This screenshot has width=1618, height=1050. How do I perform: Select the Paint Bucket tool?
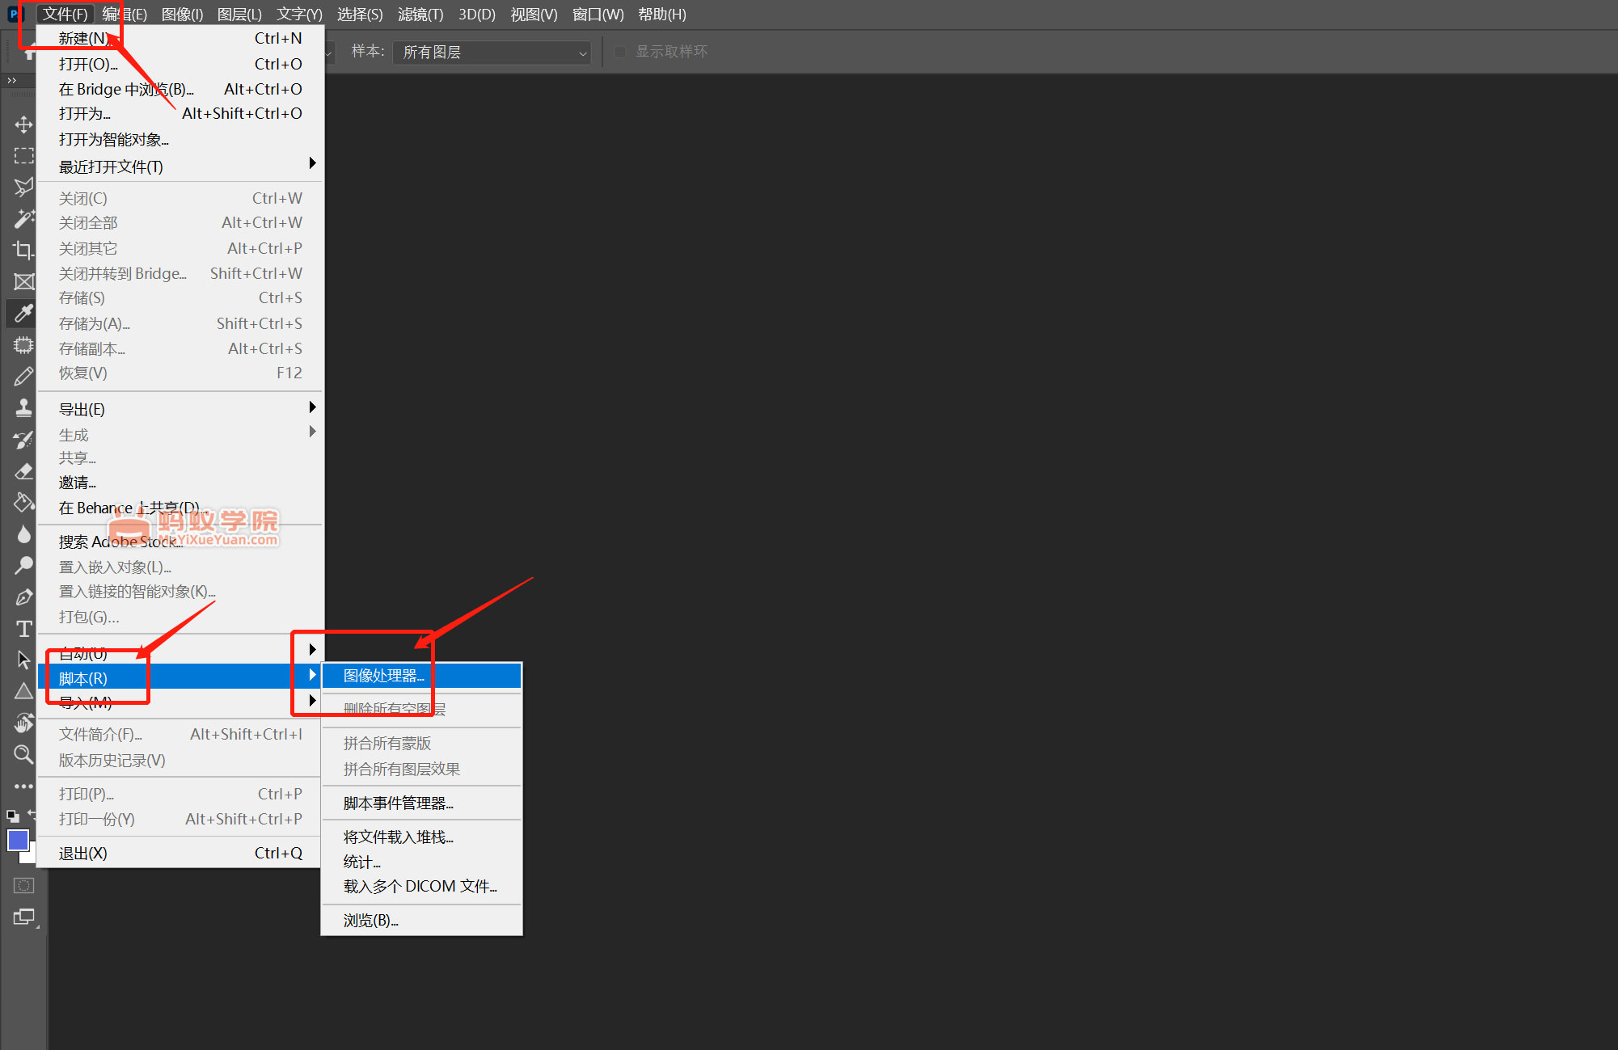pos(23,503)
